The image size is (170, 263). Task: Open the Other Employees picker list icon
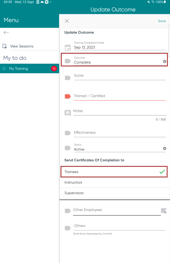pyautogui.click(x=164, y=211)
